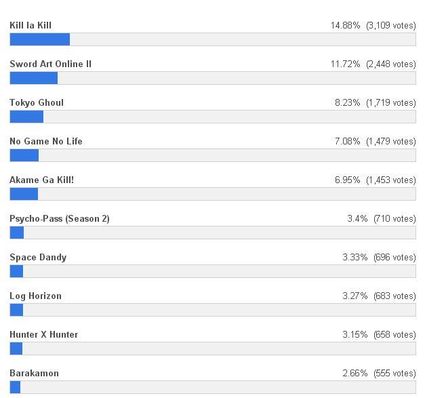Select the Hunter X Hunter label
Image resolution: width=425 pixels, height=398 pixels.
click(43, 335)
